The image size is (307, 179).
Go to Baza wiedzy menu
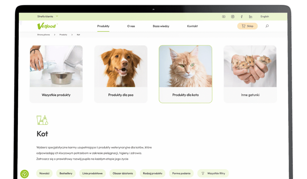click(161, 26)
